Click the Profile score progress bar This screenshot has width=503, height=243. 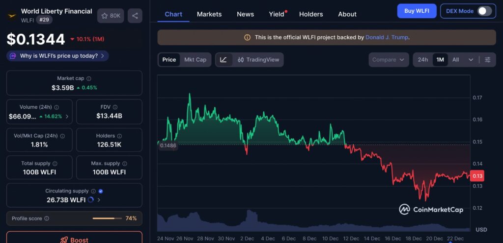point(107,219)
